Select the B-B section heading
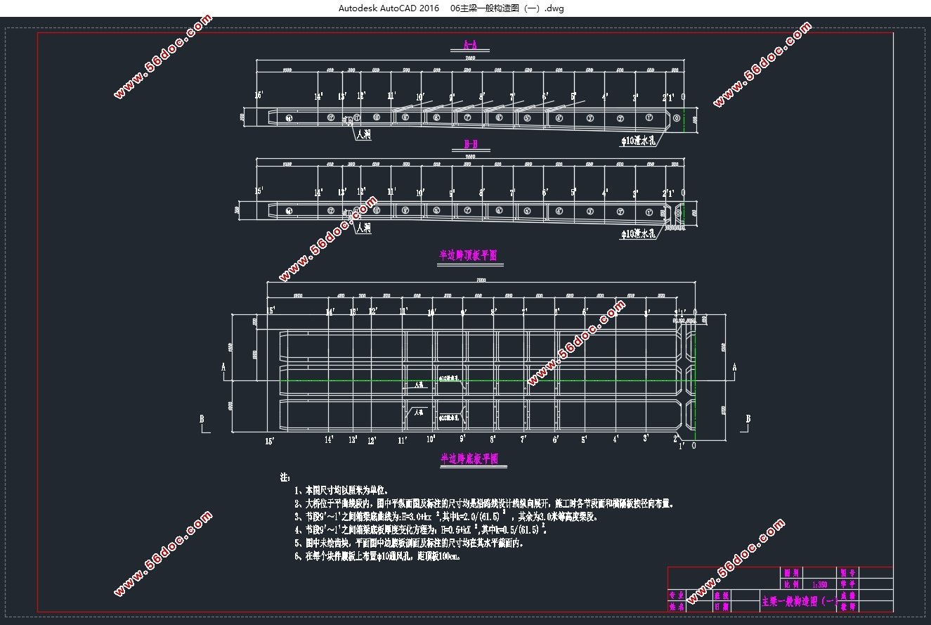Viewport: 931px width, 625px height. pyautogui.click(x=470, y=145)
